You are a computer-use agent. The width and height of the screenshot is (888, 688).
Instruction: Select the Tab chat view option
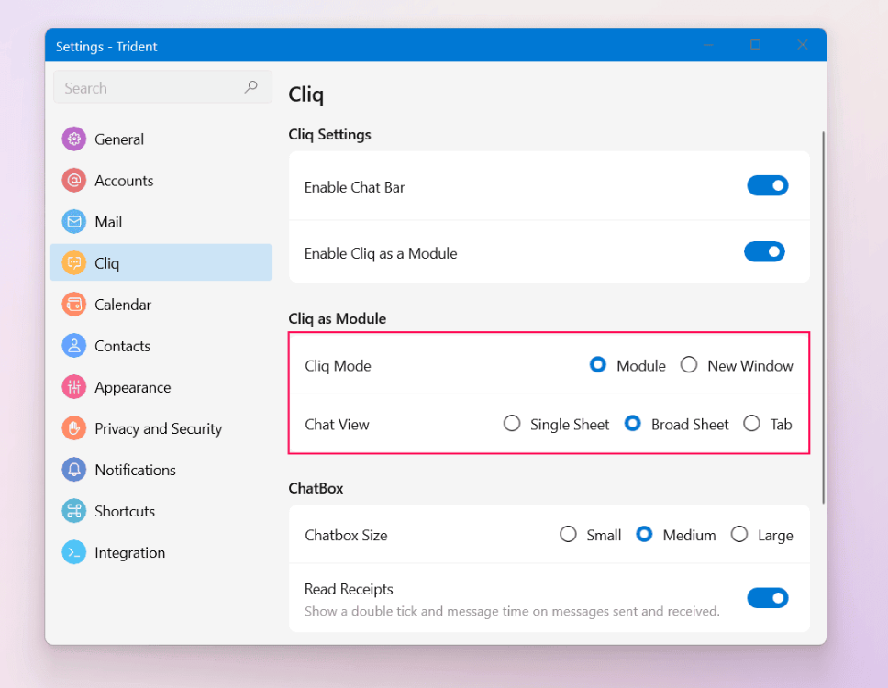752,424
